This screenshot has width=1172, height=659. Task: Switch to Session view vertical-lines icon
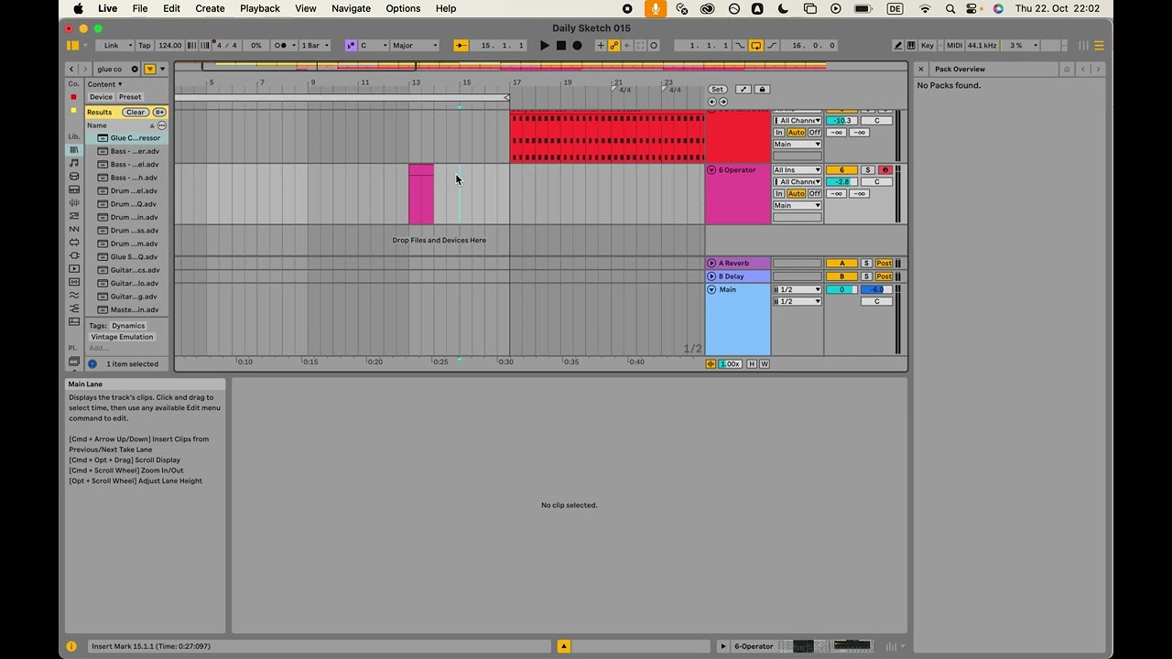coord(1085,45)
